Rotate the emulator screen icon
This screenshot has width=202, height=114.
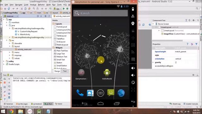(x=133, y=82)
